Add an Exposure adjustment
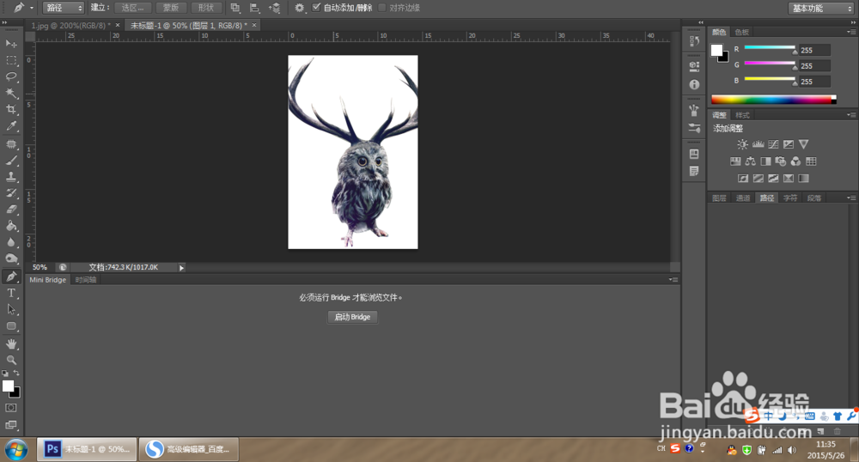 (789, 144)
